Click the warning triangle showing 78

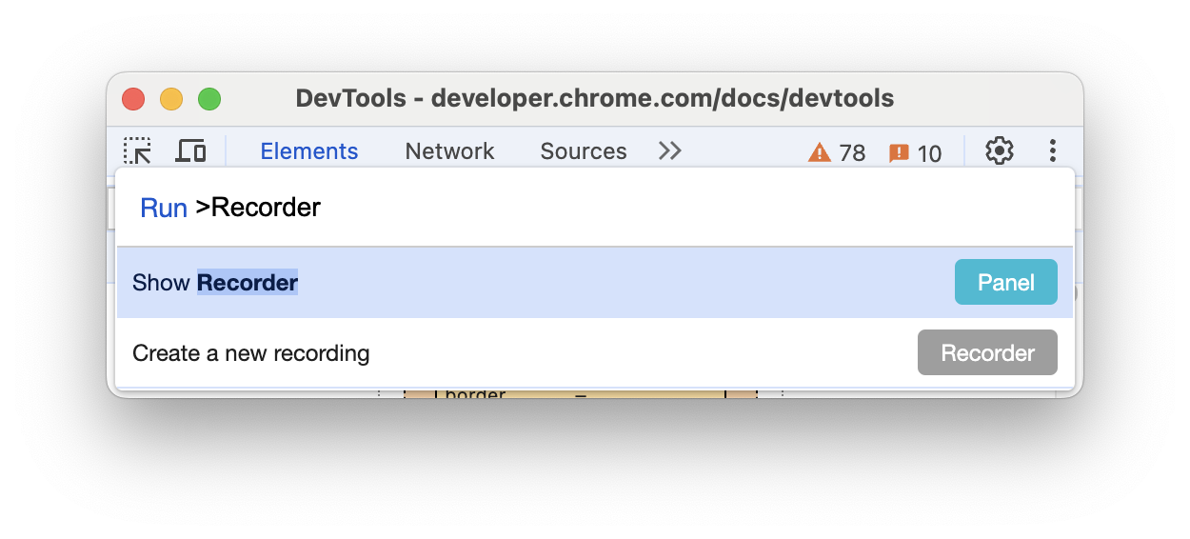pos(837,152)
